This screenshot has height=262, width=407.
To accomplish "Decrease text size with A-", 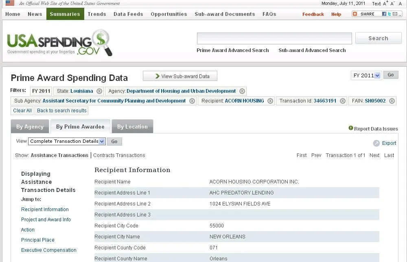I will pos(393,4).
